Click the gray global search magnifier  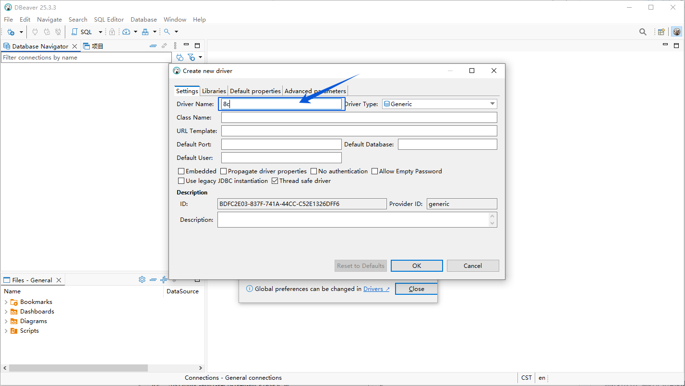click(643, 32)
